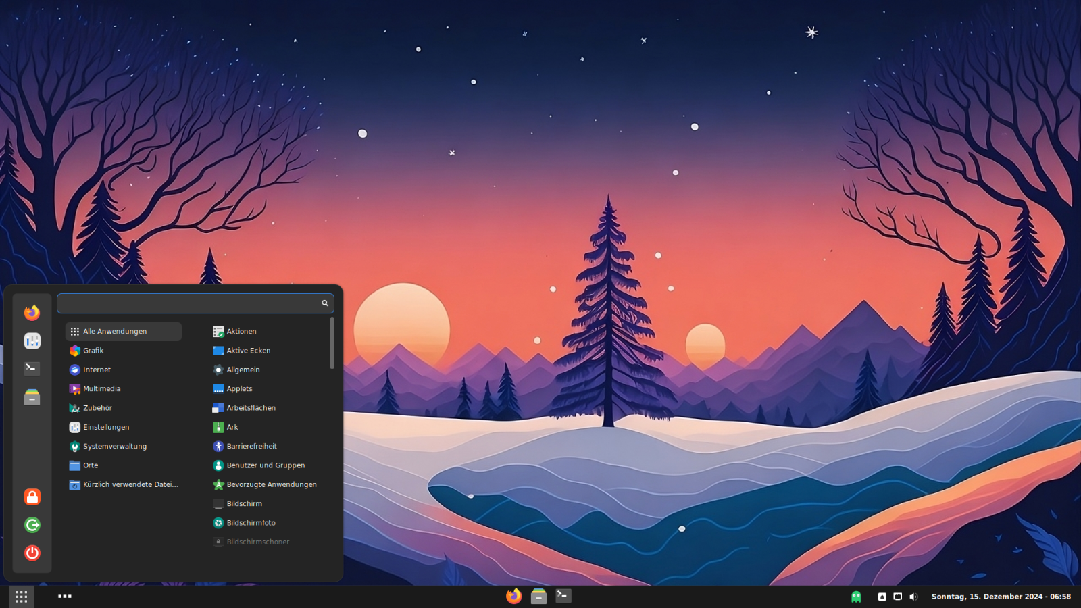1081x608 pixels.
Task: Launch the Bildschirmfoto application
Action: point(251,523)
